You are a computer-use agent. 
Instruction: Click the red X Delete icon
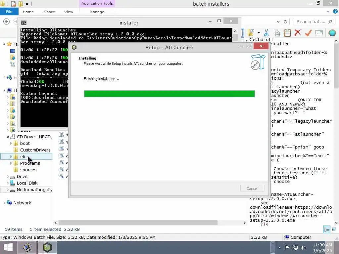pos(298,33)
